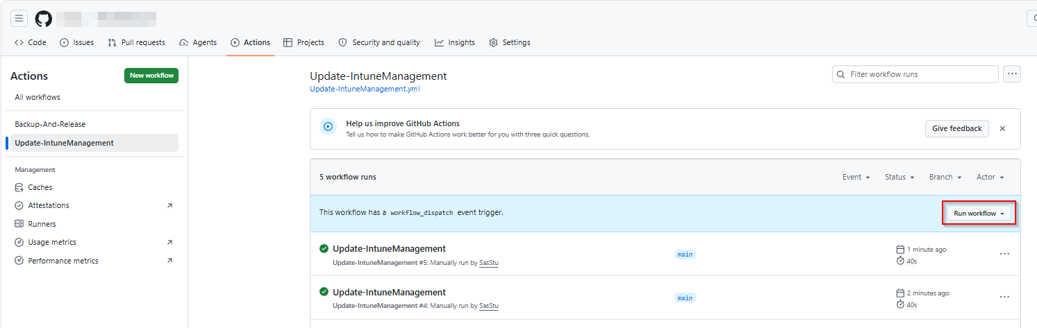This screenshot has height=328, width=1037.
Task: Click success check icon of run #5
Action: click(324, 248)
